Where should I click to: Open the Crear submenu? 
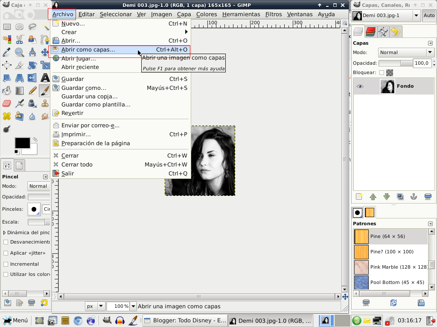[x=121, y=32]
